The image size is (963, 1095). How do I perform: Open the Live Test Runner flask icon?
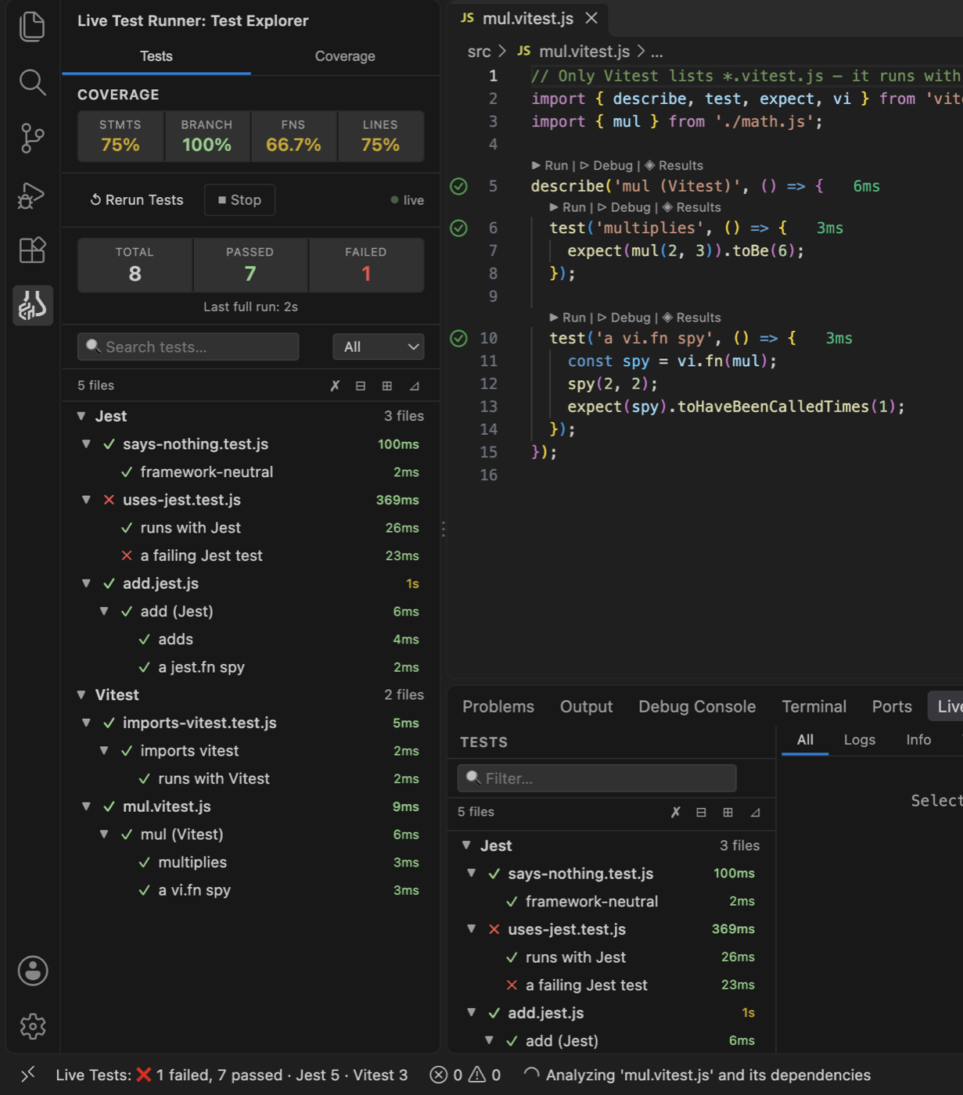33,305
